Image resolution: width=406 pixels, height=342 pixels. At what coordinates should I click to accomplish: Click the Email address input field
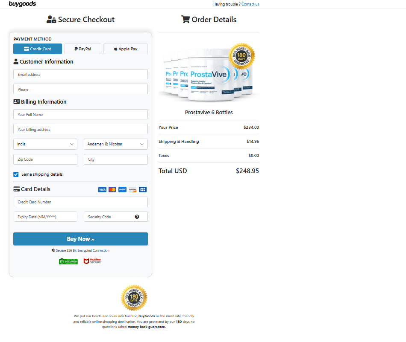point(80,74)
